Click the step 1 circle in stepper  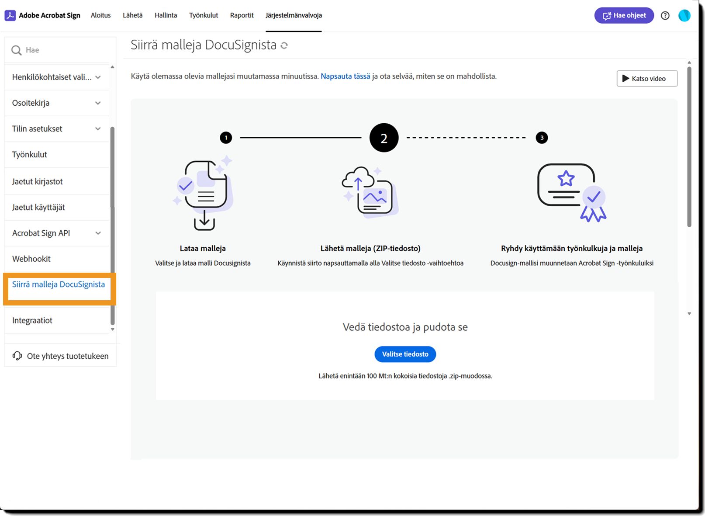coord(226,138)
